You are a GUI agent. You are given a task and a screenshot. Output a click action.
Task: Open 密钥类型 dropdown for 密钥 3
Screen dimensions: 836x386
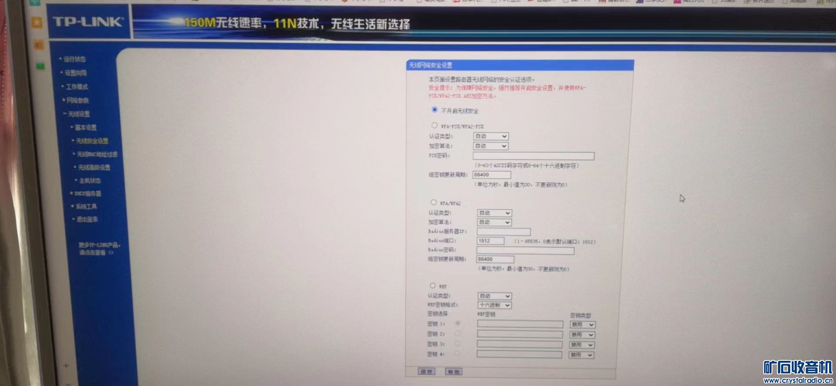(x=582, y=345)
